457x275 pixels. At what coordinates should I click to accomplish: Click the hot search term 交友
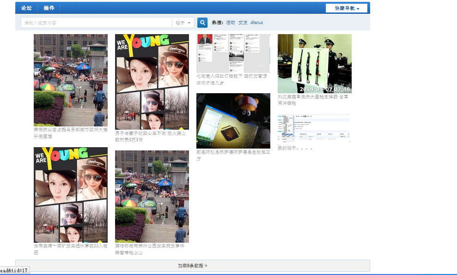[x=243, y=23]
